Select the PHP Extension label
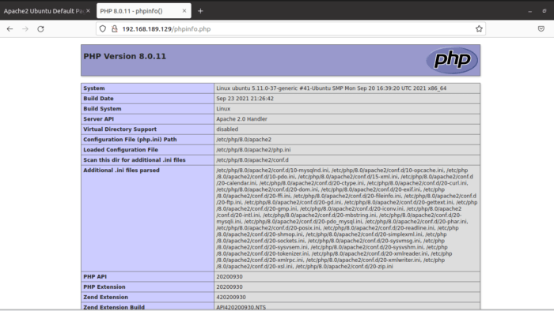 [x=104, y=287]
